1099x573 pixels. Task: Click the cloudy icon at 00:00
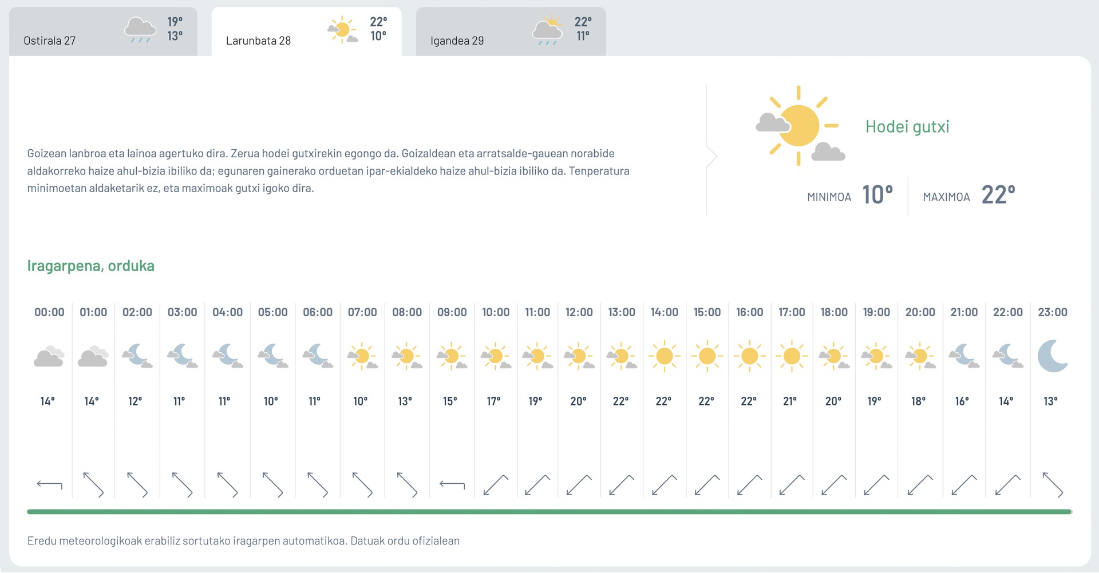(x=49, y=356)
